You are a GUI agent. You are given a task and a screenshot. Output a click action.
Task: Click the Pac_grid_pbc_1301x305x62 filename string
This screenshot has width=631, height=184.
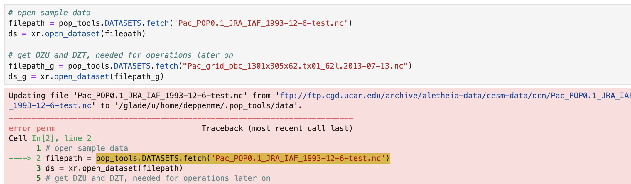[295, 66]
